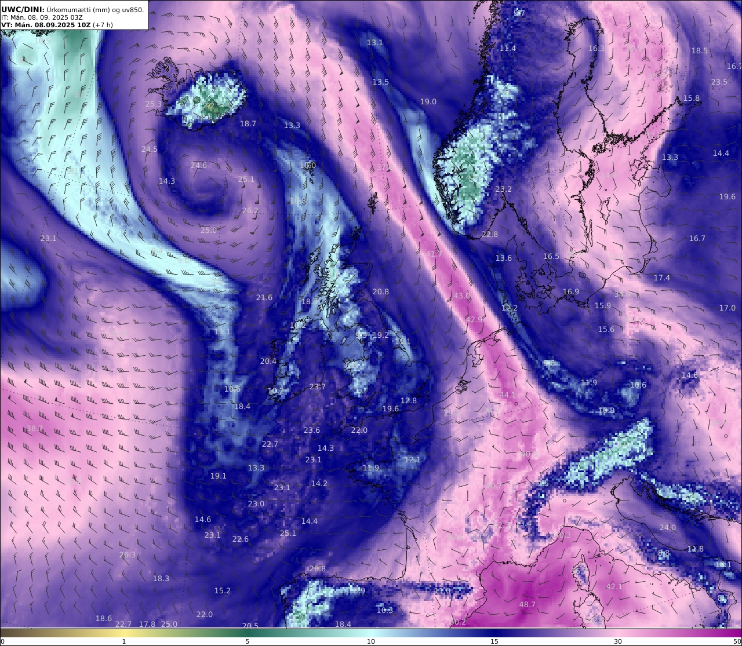Click the 11.8 value on the map
742x646 pixels.
point(696,549)
